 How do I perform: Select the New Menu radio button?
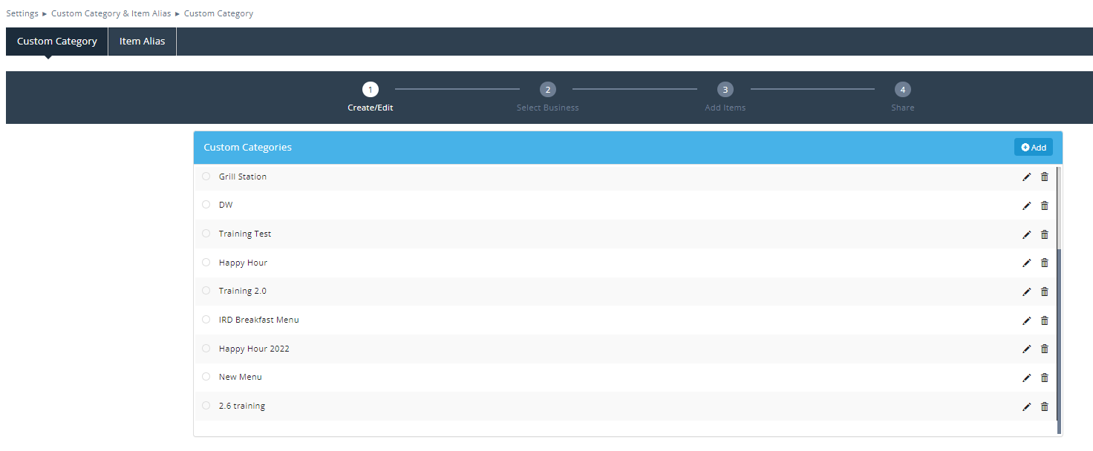point(206,377)
